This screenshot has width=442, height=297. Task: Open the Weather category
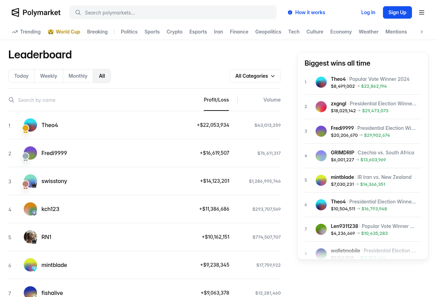(x=369, y=32)
